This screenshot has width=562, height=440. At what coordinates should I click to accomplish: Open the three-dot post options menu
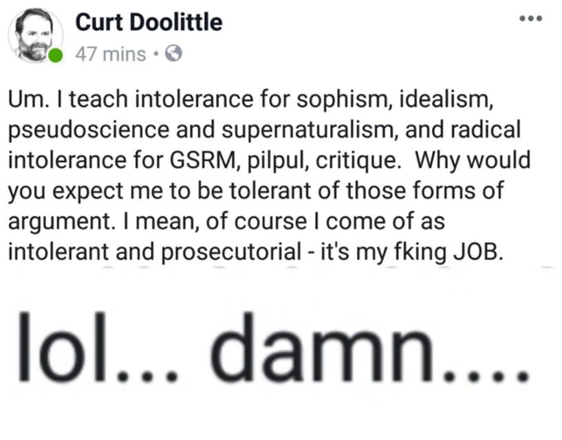(x=530, y=17)
